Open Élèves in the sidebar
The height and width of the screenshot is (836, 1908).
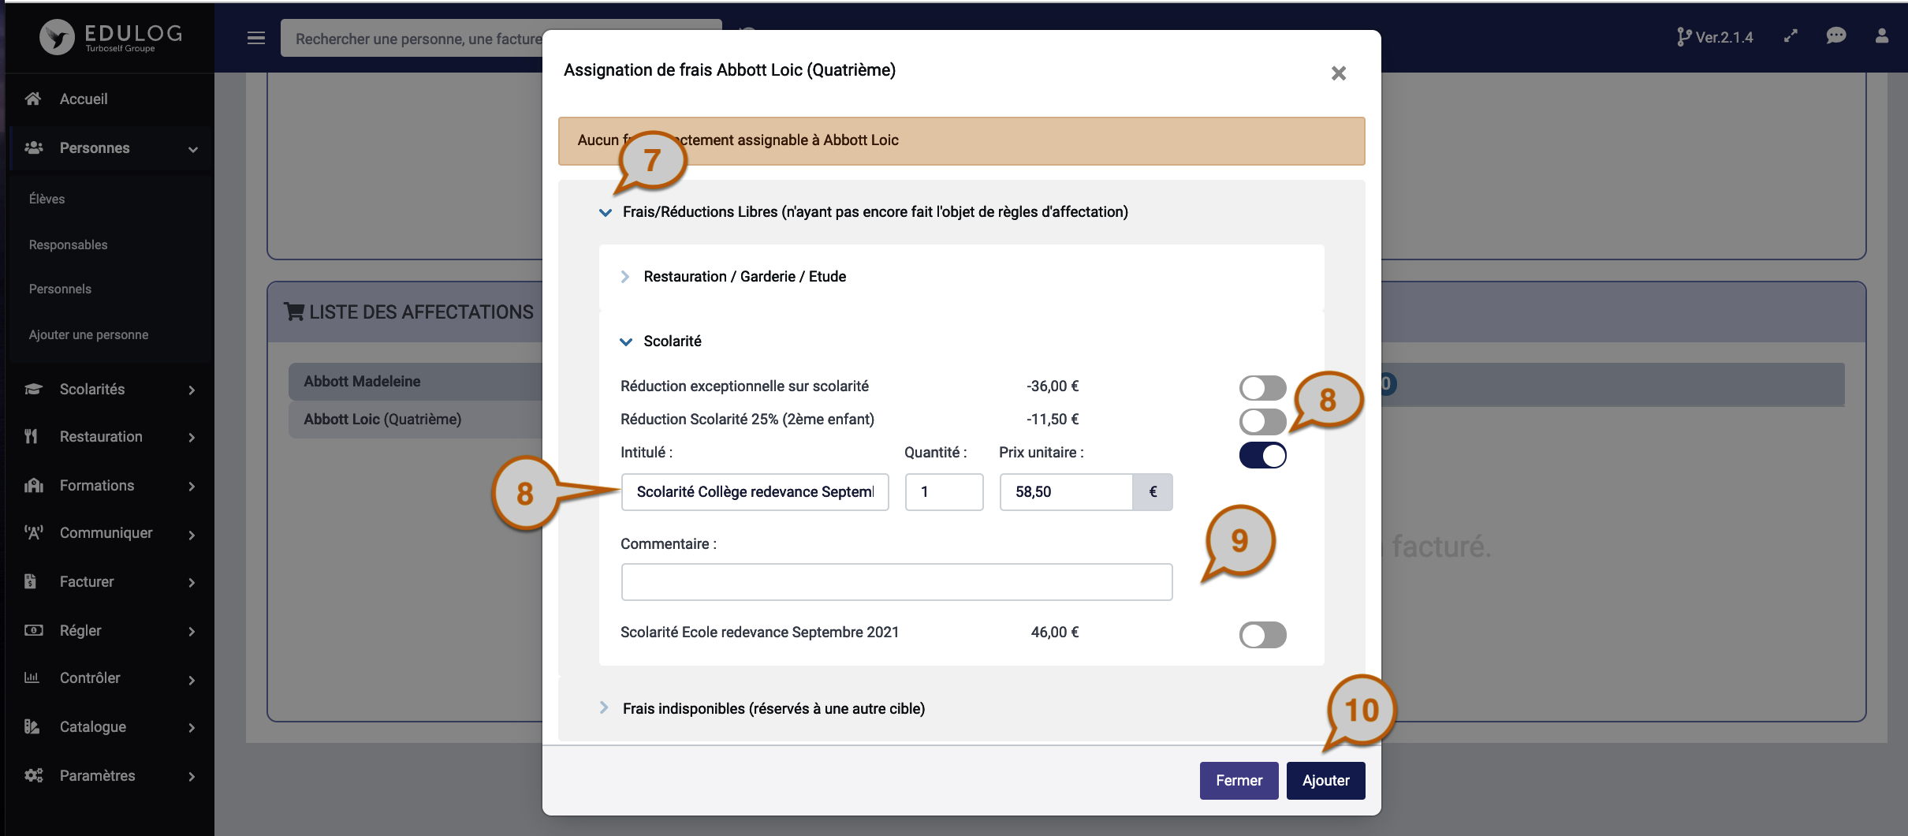(47, 199)
